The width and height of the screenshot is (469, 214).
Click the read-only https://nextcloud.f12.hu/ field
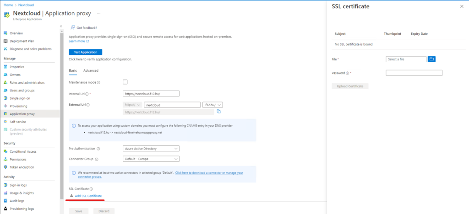click(169, 112)
